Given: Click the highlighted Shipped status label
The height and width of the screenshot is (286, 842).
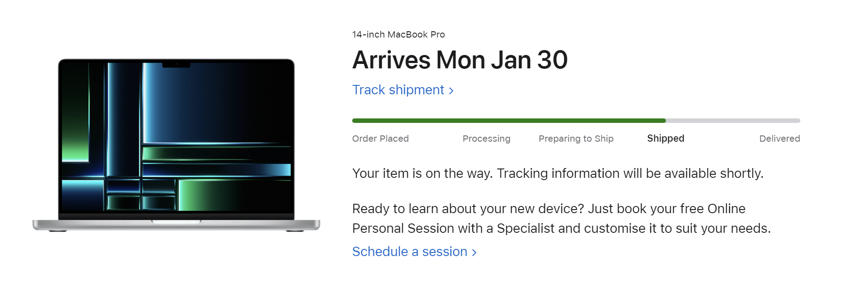Looking at the screenshot, I should 665,139.
